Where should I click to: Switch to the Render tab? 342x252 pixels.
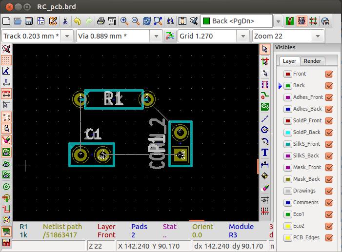click(312, 61)
